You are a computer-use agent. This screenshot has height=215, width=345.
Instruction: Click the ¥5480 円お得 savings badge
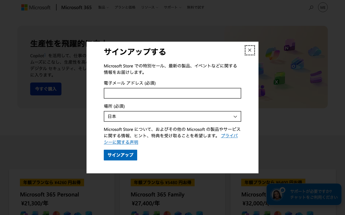pyautogui.click(x=163, y=182)
